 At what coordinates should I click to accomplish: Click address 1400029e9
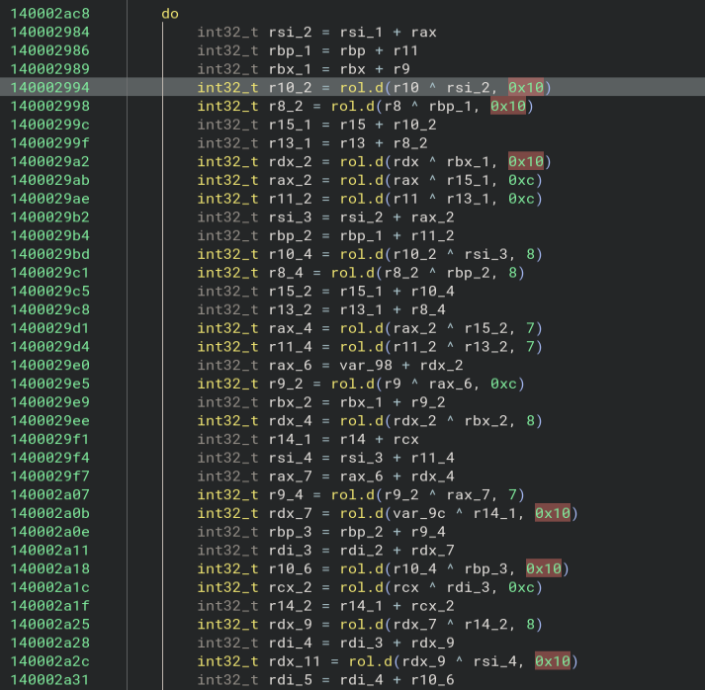(x=49, y=402)
